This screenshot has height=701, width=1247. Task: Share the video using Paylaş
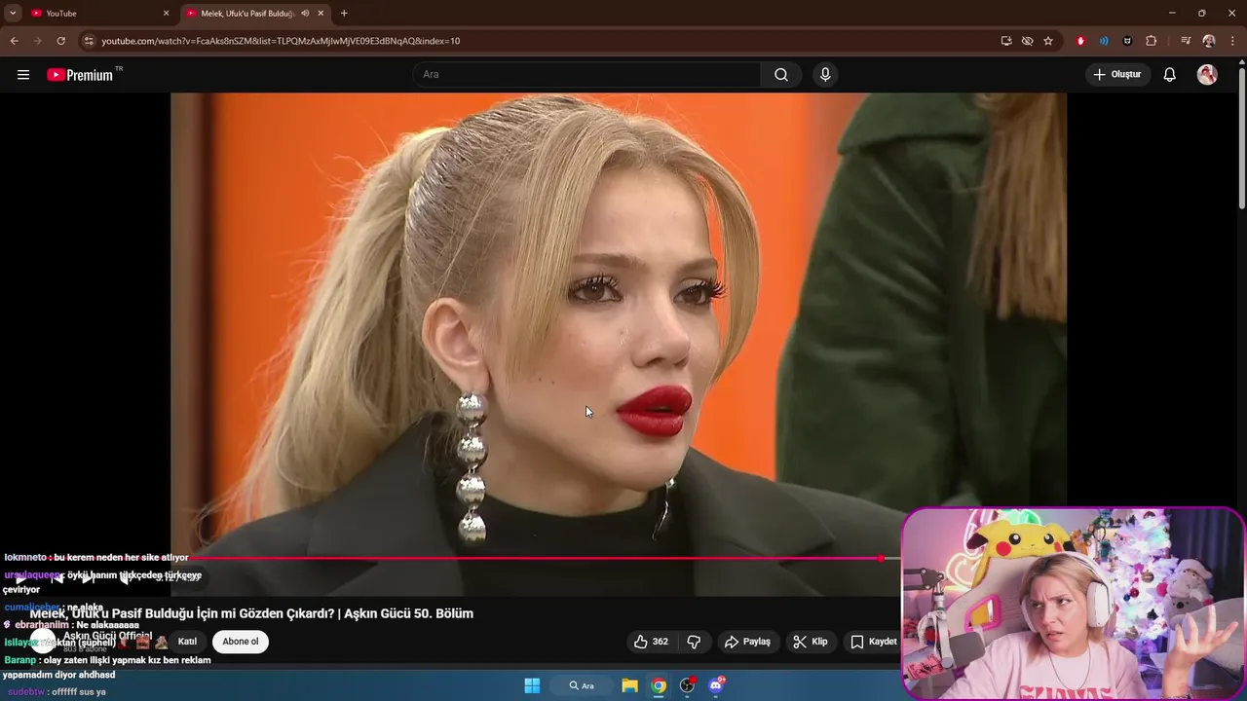[x=747, y=642]
